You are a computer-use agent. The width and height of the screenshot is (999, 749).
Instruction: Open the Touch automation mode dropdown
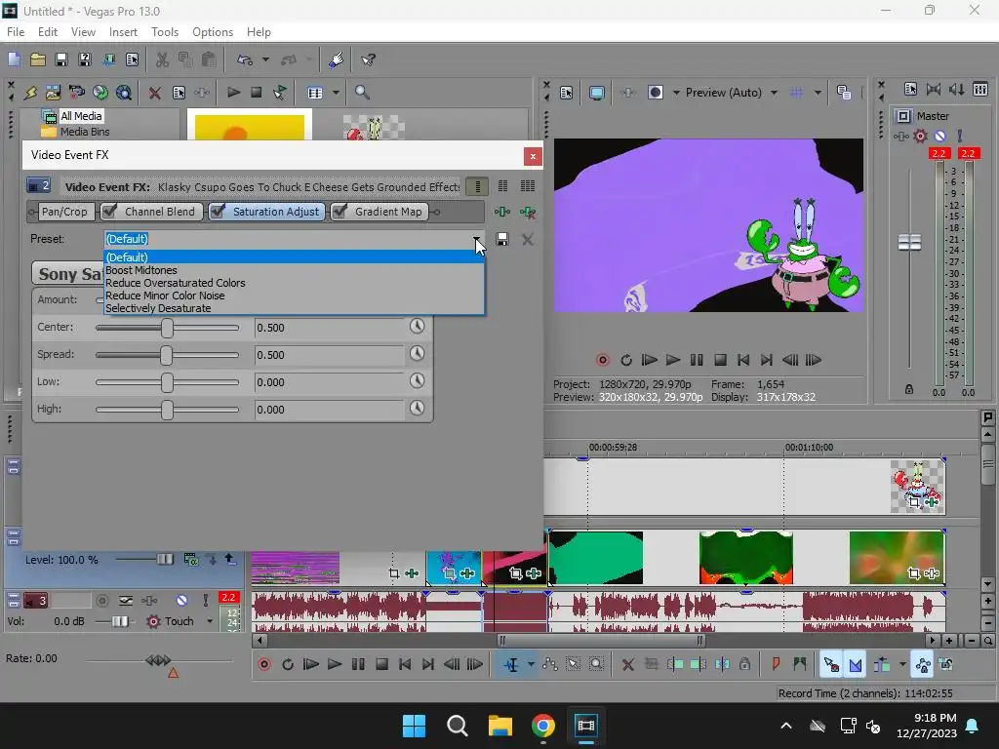tap(210, 621)
